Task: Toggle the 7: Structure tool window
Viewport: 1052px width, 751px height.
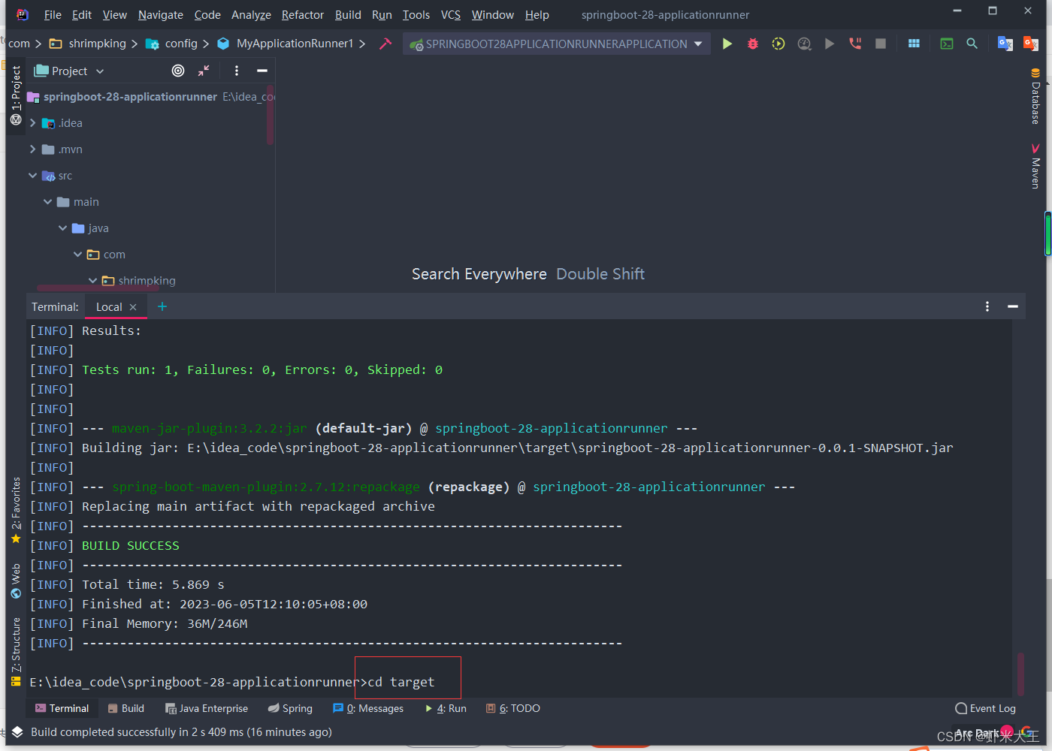Action: [x=16, y=646]
